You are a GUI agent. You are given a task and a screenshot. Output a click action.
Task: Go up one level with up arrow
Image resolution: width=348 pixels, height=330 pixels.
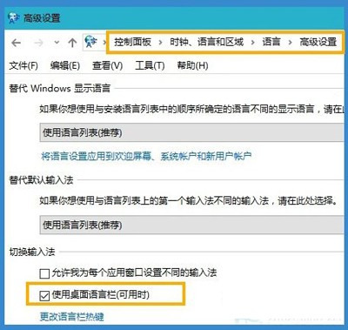coord(72,43)
